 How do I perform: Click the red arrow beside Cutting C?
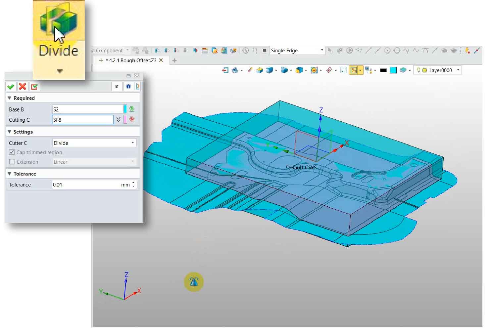[x=132, y=120]
